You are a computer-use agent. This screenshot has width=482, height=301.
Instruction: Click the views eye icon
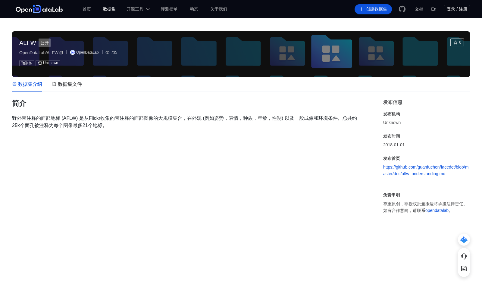coord(108,52)
